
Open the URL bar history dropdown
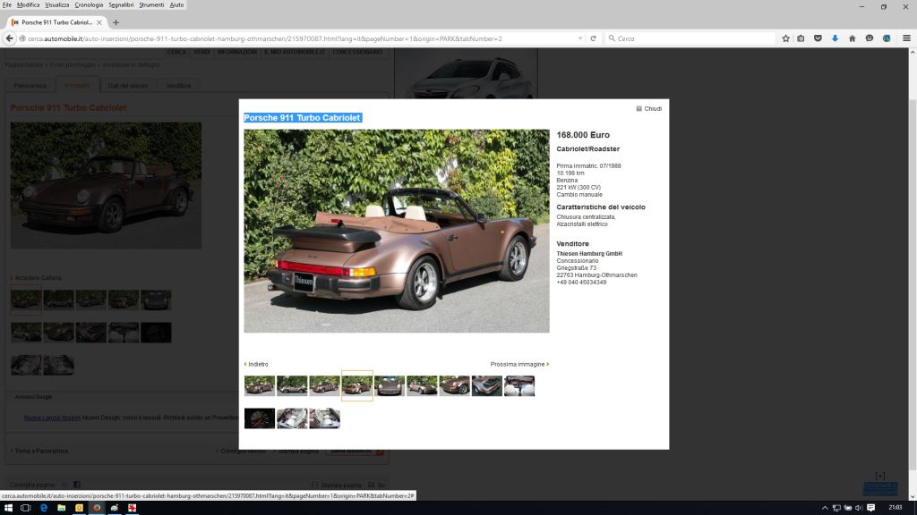(580, 38)
